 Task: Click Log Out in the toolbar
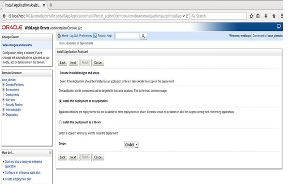[74, 36]
